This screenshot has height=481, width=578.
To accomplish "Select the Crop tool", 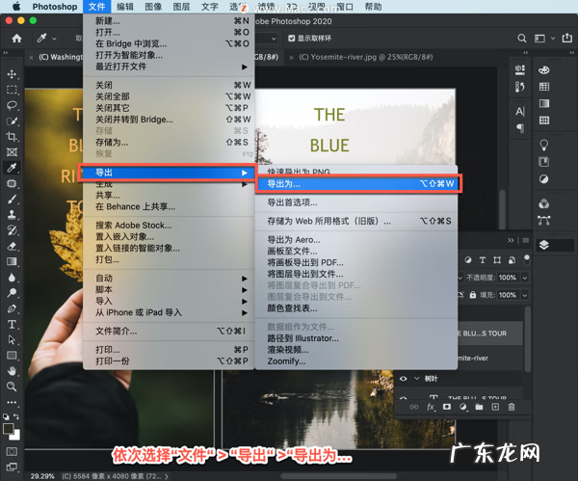I will click(12, 137).
